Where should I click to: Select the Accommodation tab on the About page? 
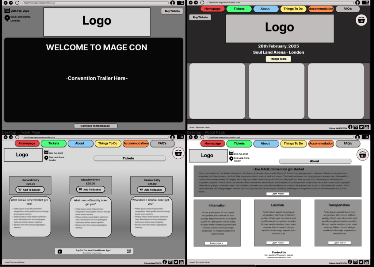(321, 143)
